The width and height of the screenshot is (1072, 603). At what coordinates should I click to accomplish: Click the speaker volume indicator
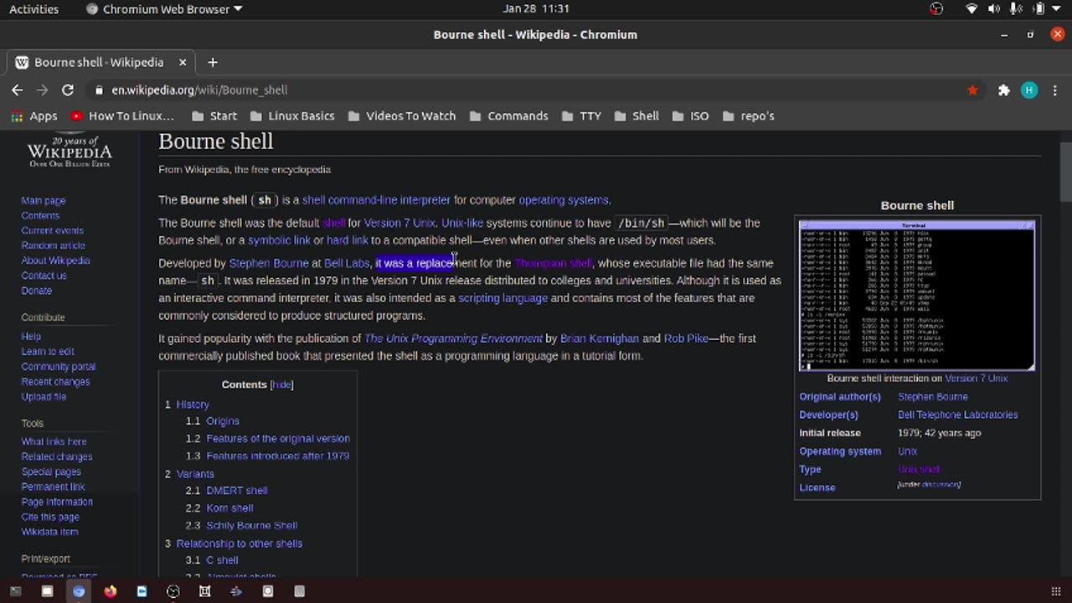click(994, 9)
